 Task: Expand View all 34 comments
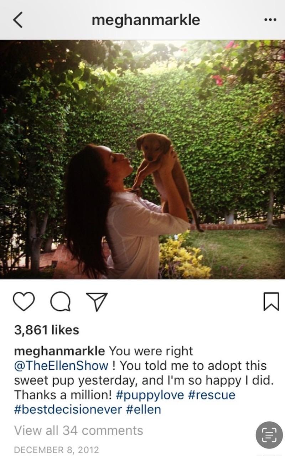tap(78, 430)
